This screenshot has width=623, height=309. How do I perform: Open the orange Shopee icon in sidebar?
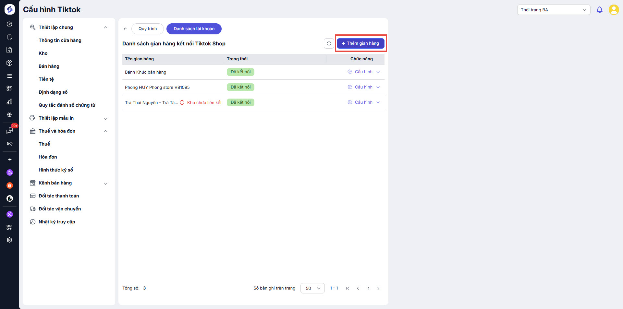coord(10,185)
